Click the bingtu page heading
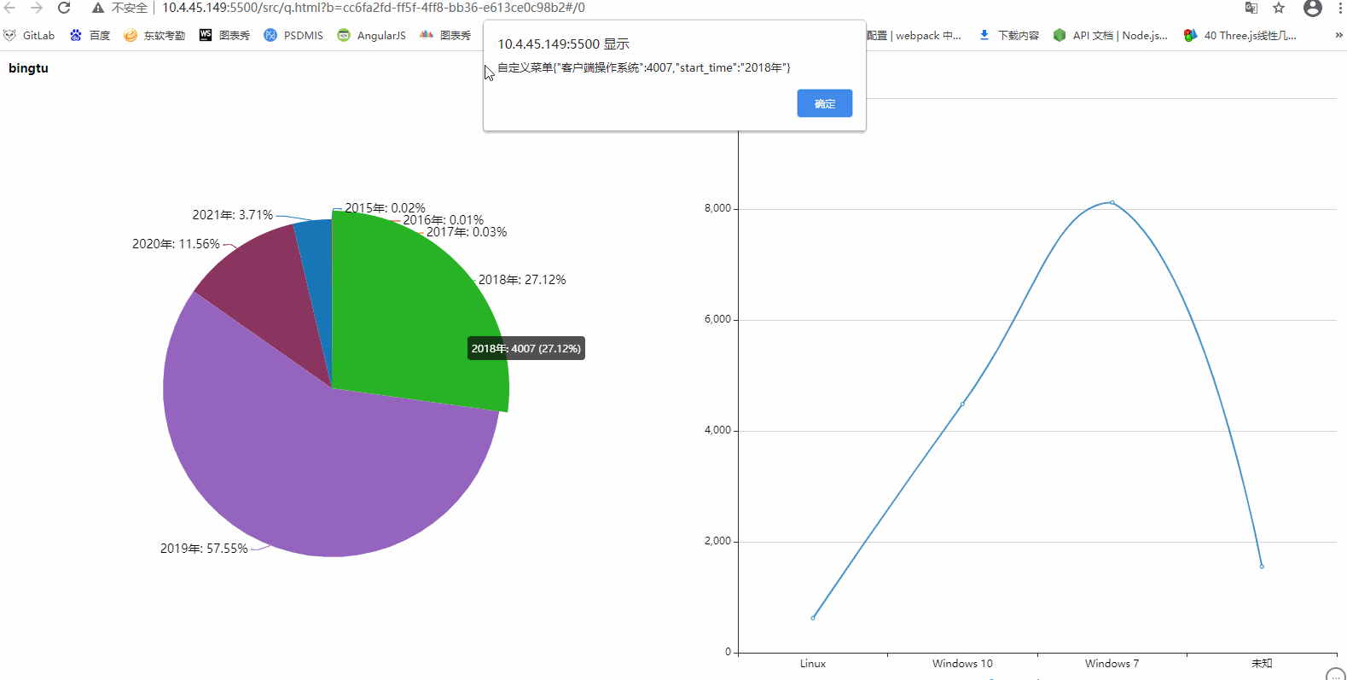Viewport: 1347px width, 680px height. tap(28, 68)
